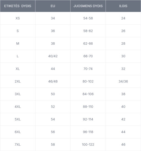The height and width of the screenshot is (151, 141).
Task: Select the 6XL size label cell
Action: pyautogui.click(x=18, y=132)
